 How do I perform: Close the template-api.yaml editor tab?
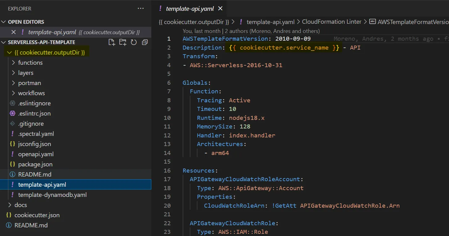(220, 9)
